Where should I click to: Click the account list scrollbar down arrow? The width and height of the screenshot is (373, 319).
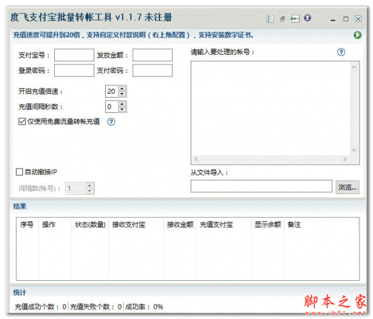coord(354,149)
